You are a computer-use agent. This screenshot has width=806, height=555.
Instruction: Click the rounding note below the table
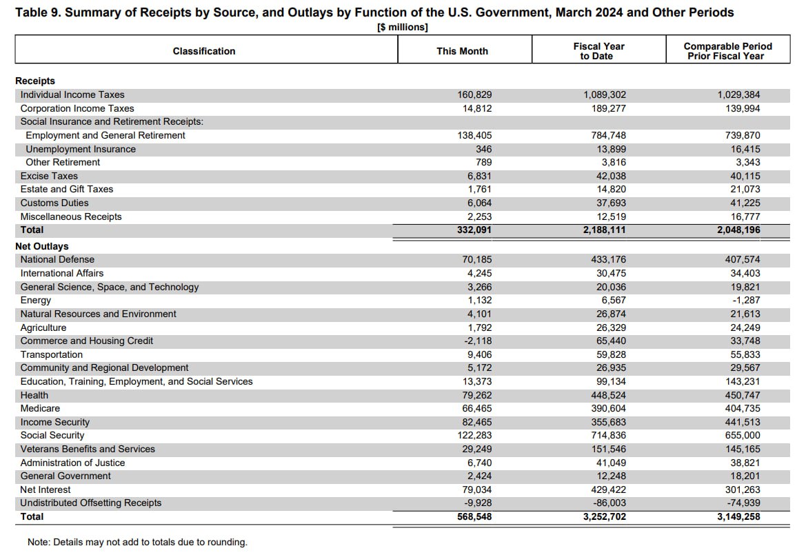pyautogui.click(x=137, y=542)
